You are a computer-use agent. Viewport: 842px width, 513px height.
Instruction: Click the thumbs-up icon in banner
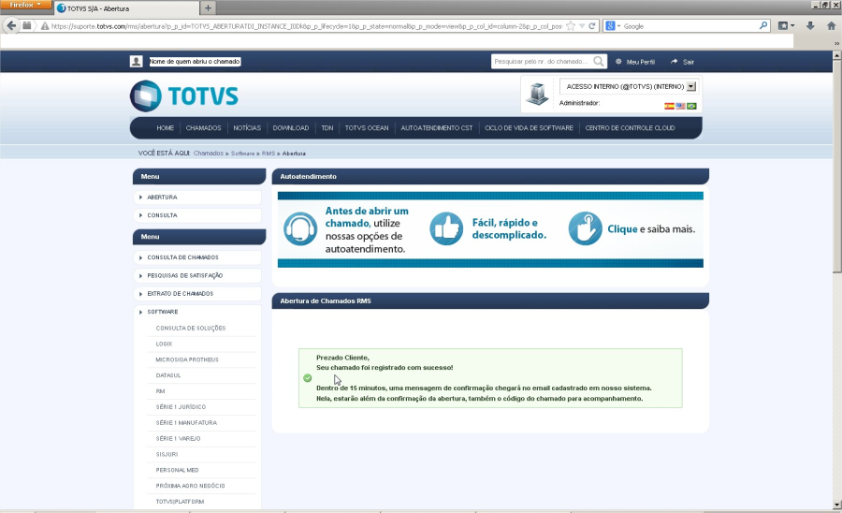pos(446,228)
